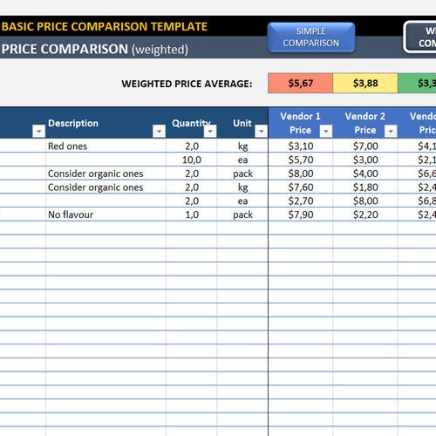
Task: Select the Vendor 1 price $2,70
Action: (x=301, y=201)
